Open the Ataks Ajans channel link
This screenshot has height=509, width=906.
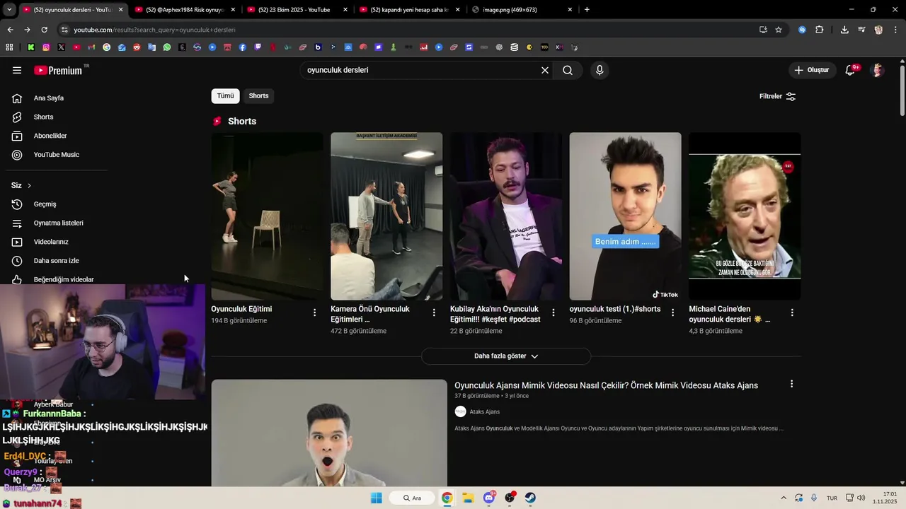(484, 412)
